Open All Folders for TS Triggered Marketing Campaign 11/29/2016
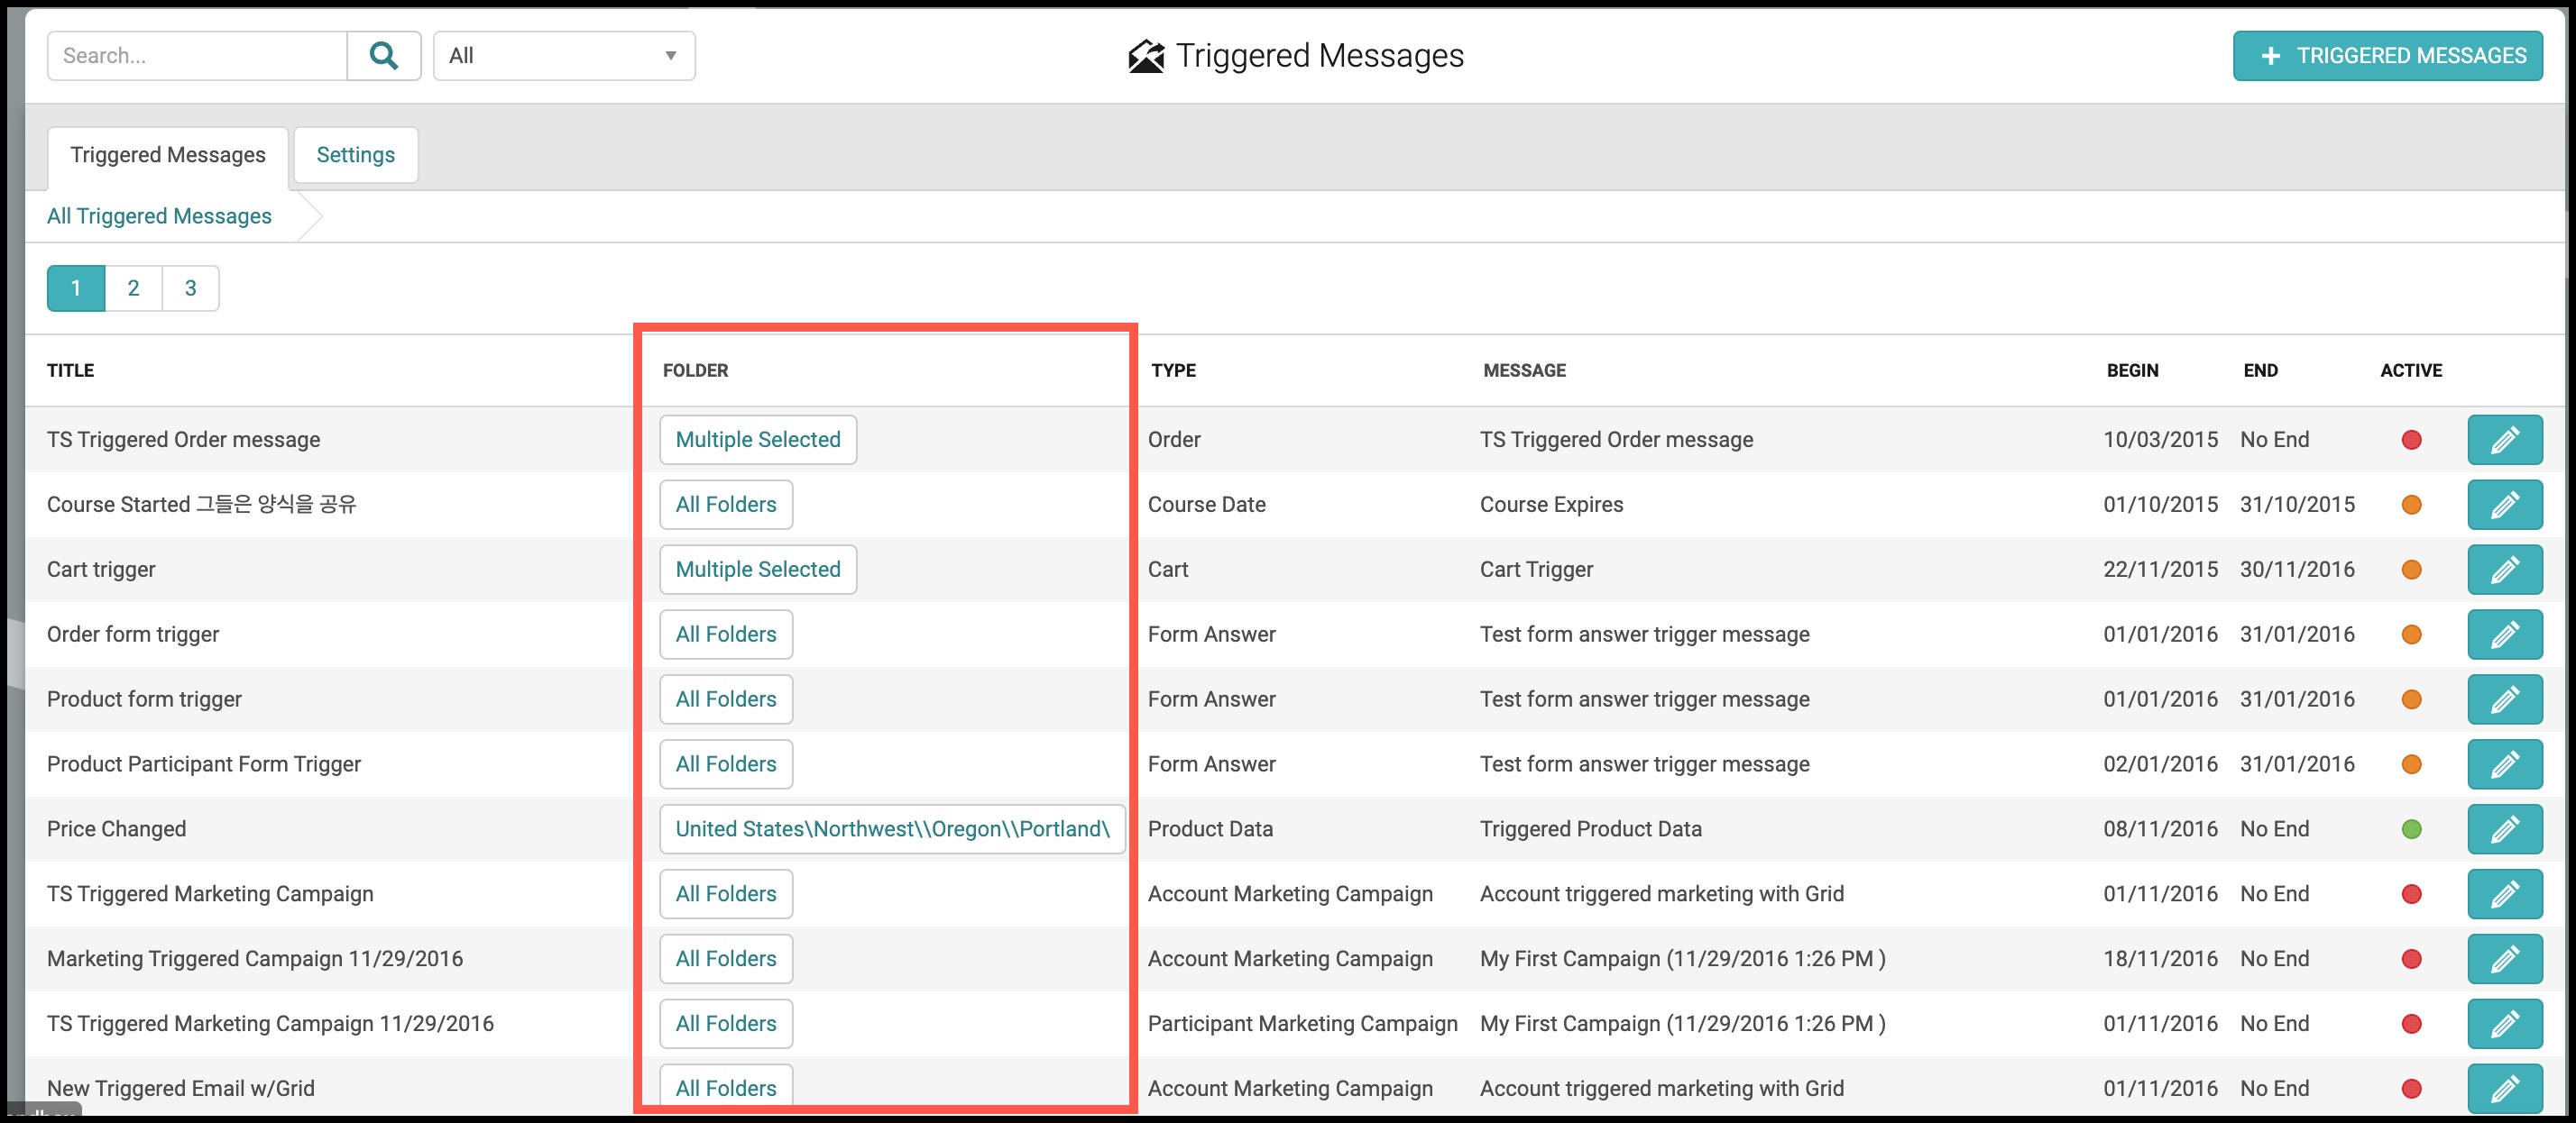 pos(726,1024)
